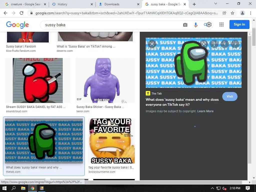256x192 pixels.
Task: Show the previous image in preview
Action: click(x=225, y=44)
